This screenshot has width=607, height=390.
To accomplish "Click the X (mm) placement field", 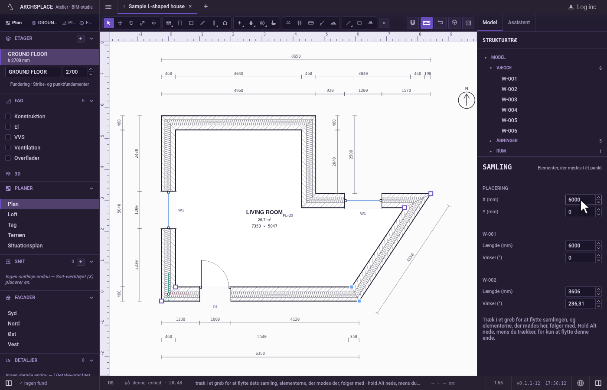I will [x=580, y=200].
